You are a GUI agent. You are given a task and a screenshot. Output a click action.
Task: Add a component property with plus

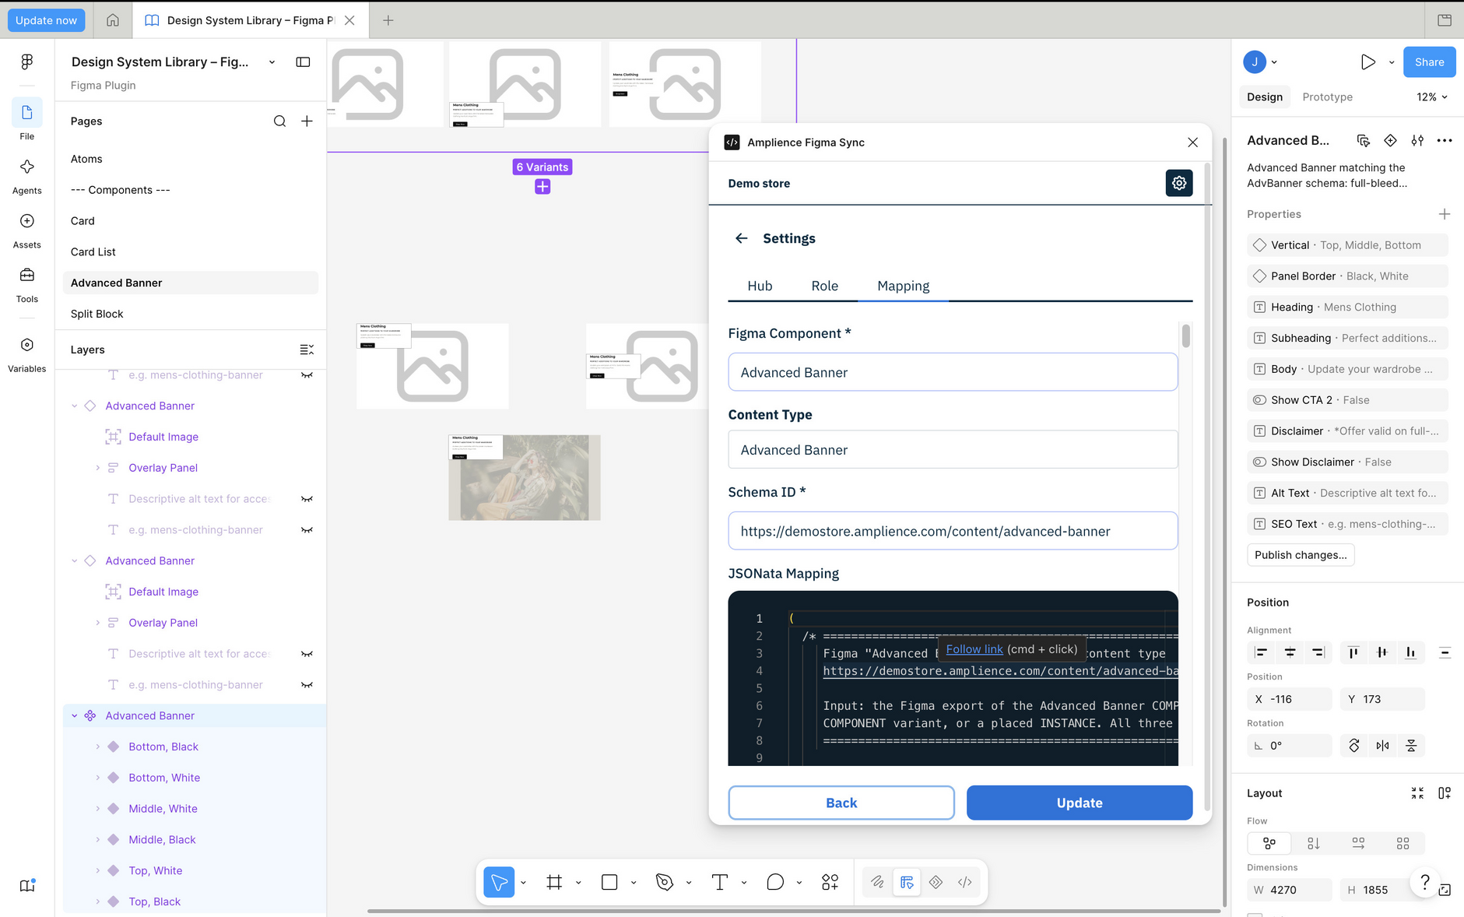(x=1444, y=214)
